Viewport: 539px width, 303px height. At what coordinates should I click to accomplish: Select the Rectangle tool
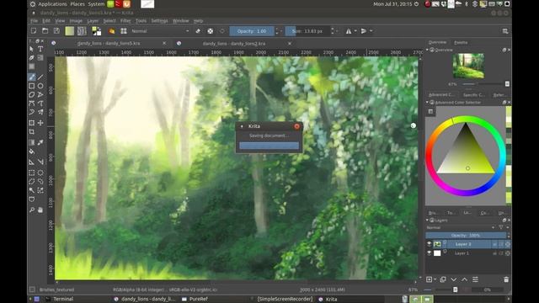click(32, 86)
